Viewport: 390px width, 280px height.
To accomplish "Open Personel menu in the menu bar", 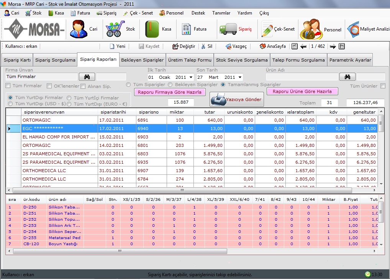I will (x=171, y=13).
